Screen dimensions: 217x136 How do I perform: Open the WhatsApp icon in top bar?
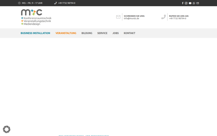pos(194,3)
